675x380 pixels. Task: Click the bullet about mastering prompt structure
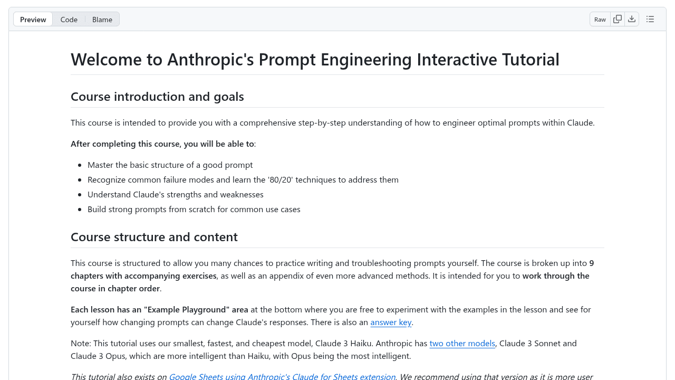[x=170, y=165]
